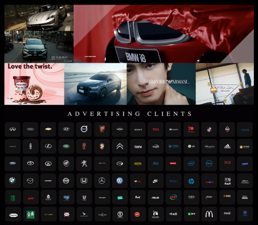Open the Honda logo tile
258x225 pixels.
coord(84,181)
